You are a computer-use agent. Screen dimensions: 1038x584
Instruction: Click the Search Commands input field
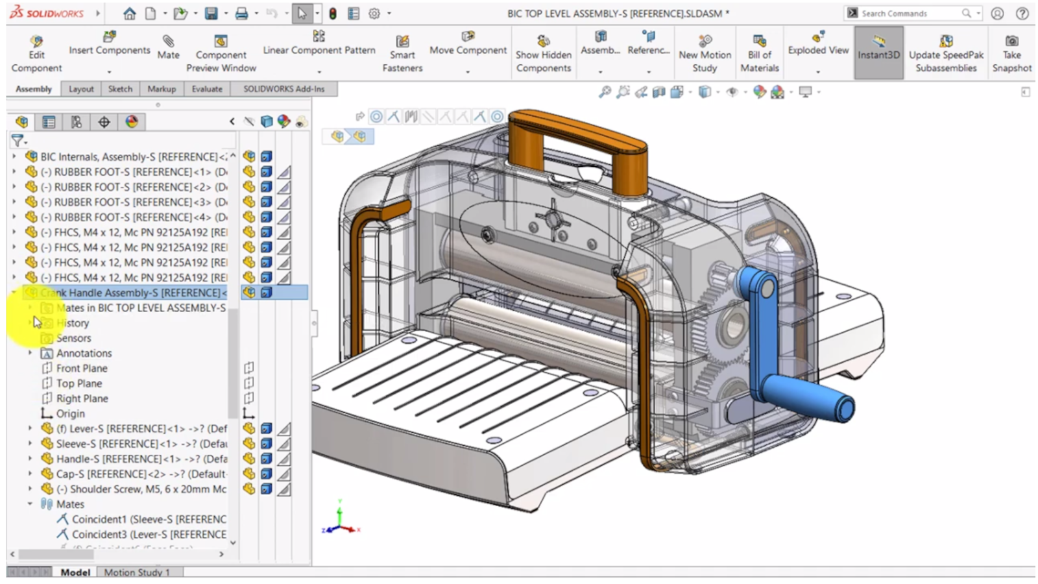908,14
